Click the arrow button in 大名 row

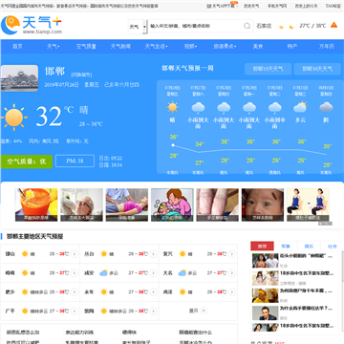pyautogui.click(x=232, y=273)
